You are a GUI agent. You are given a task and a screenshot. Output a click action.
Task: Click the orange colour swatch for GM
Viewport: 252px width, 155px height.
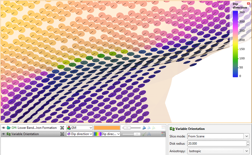point(107,128)
